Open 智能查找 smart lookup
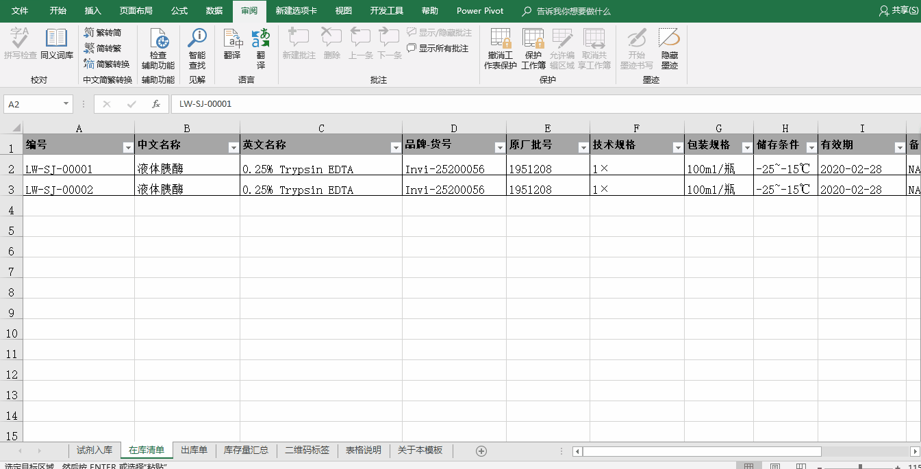Viewport: 921px width, 469px height. coord(197,48)
